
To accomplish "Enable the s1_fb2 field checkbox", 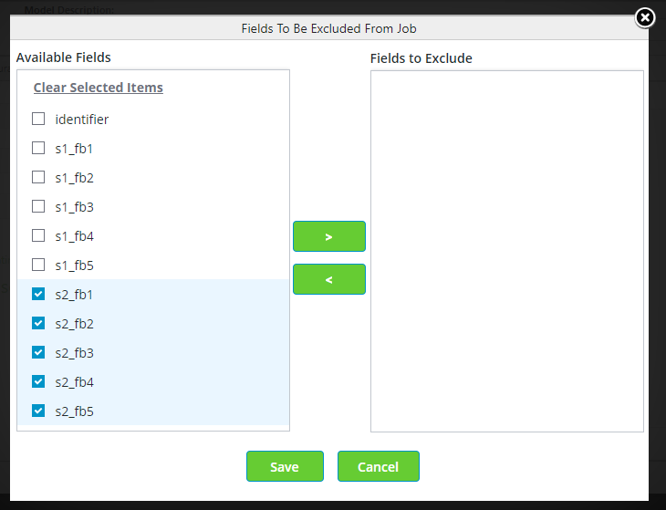I will 38,177.
